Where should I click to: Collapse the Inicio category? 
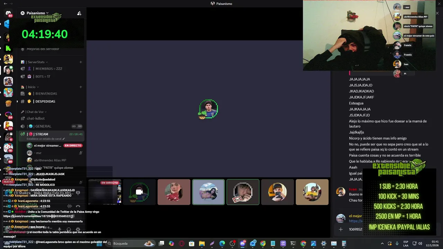[x=30, y=87]
